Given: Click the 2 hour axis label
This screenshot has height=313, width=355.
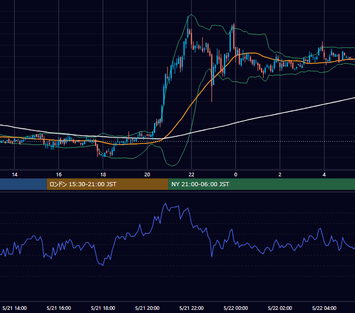Looking at the screenshot, I should coord(280,175).
